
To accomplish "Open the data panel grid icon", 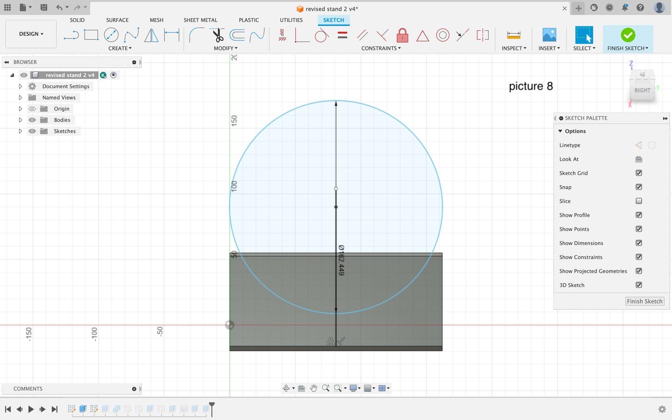I will click(x=7, y=8).
